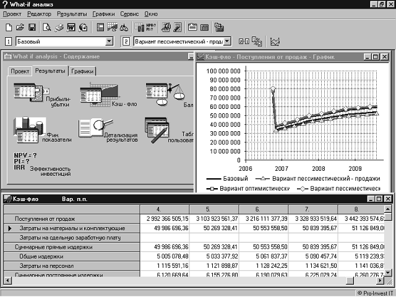Expand the Базовый variant dropdown
The image size is (396, 297).
coord(109,41)
